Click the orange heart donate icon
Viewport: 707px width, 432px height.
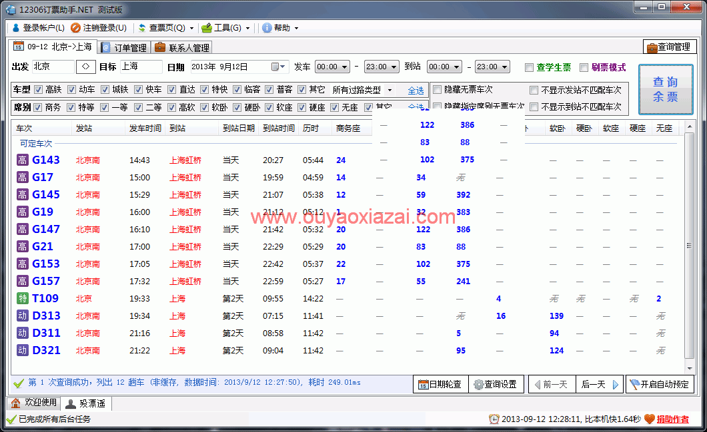[649, 419]
